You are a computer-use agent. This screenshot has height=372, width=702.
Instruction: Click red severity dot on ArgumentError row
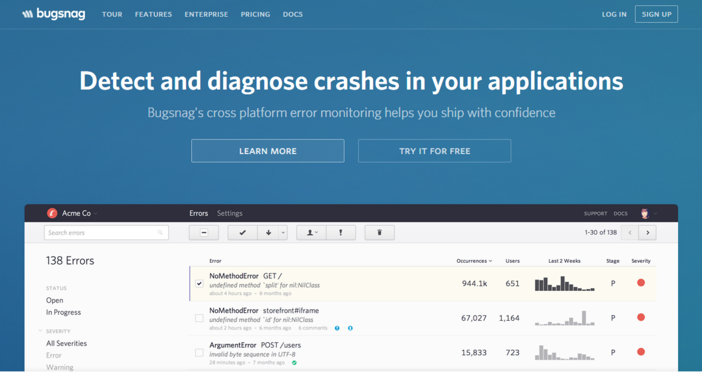click(x=641, y=352)
